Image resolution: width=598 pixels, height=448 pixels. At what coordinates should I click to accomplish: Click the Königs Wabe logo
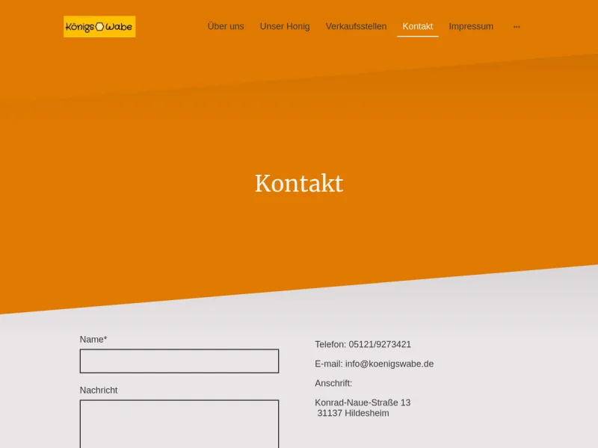[x=99, y=27]
